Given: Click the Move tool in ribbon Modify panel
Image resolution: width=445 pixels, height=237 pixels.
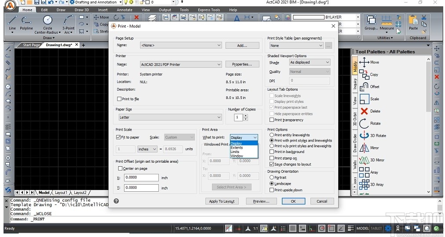Looking at the screenshot, I should tap(101, 17).
